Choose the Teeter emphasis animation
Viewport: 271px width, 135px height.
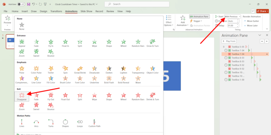51,70
